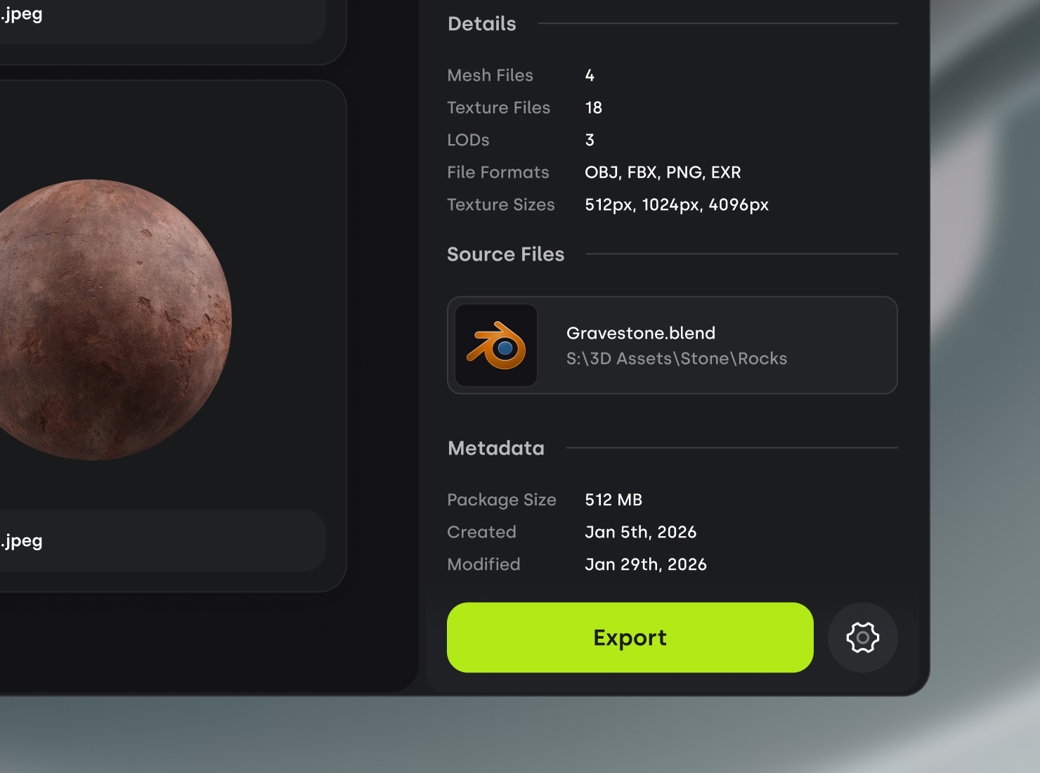Click the .jpeg label below the sphere
The width and height of the screenshot is (1040, 773).
[x=22, y=540]
